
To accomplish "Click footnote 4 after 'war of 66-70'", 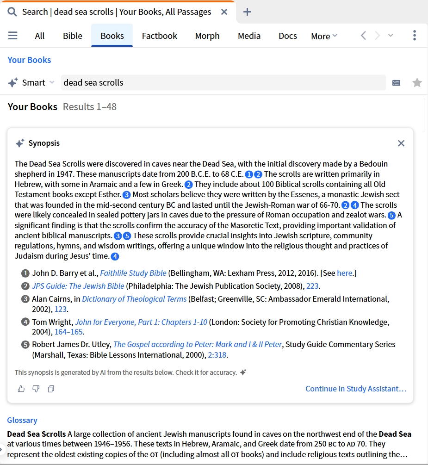I will 355,205.
